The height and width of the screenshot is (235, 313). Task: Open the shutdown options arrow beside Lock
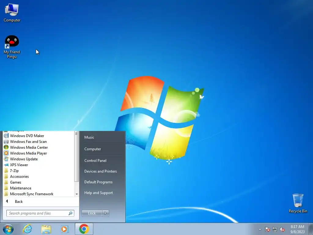click(105, 213)
